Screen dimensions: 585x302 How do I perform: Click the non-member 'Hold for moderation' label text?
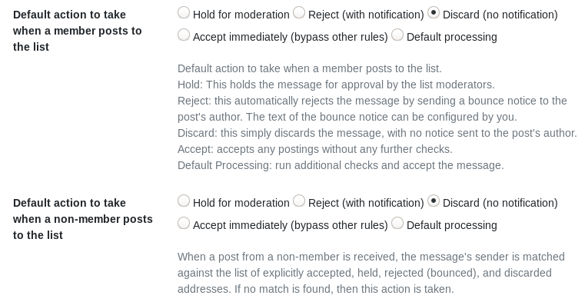tap(241, 203)
